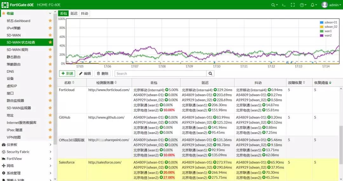This screenshot has width=343, height=181.
Task: Open 静态路由 in sidebar
Action: pos(14,57)
